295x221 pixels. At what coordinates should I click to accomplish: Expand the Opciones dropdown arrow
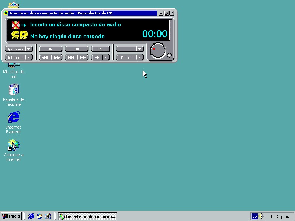tap(29, 49)
